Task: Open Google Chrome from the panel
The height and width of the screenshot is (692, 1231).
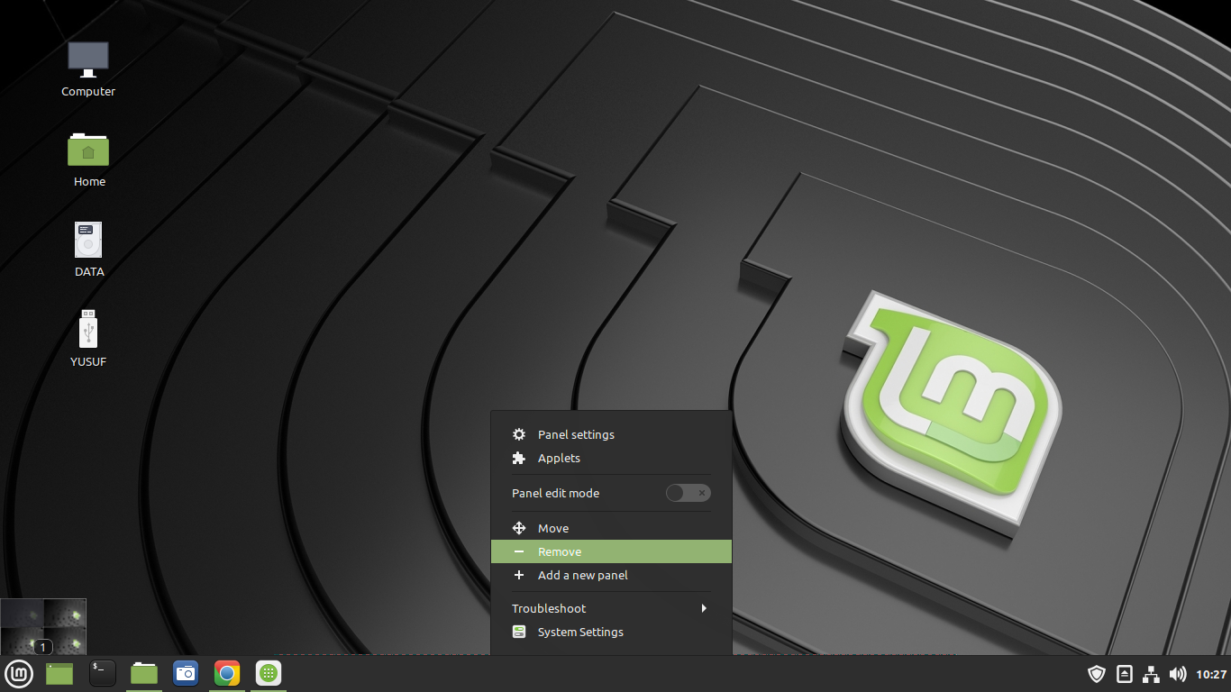Action: (227, 673)
